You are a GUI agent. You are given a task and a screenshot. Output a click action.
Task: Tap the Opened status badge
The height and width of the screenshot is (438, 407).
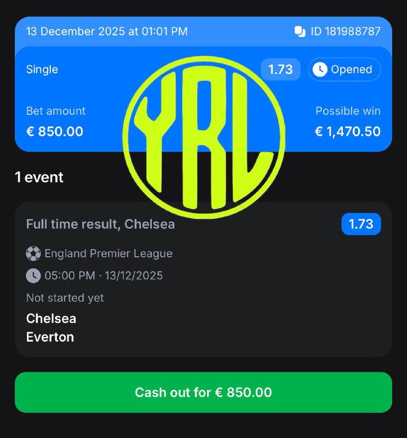(345, 70)
